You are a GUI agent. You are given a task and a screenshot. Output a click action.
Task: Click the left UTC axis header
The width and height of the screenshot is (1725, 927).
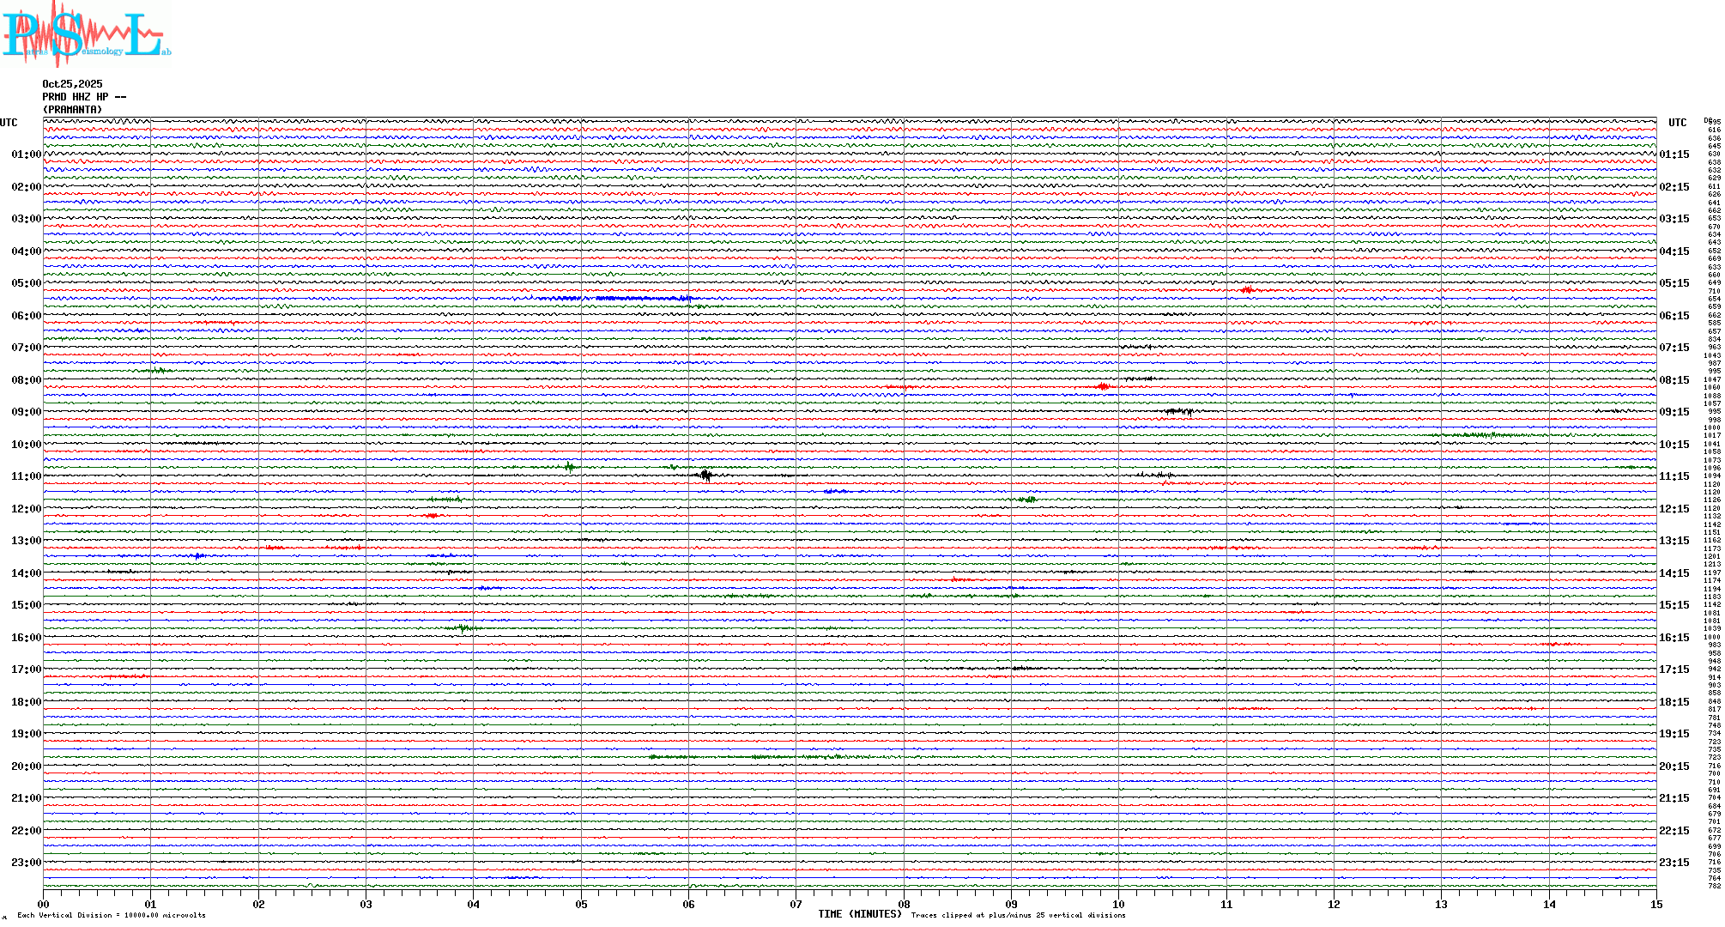[x=9, y=123]
